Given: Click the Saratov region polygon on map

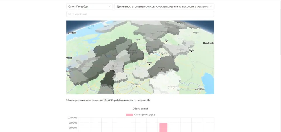Looking at the screenshot, I should (x=162, y=67).
